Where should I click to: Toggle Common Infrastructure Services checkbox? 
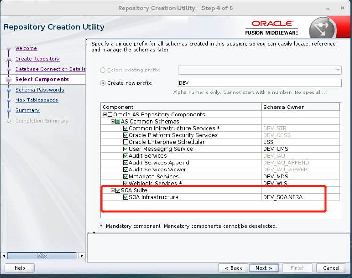tap(126, 128)
